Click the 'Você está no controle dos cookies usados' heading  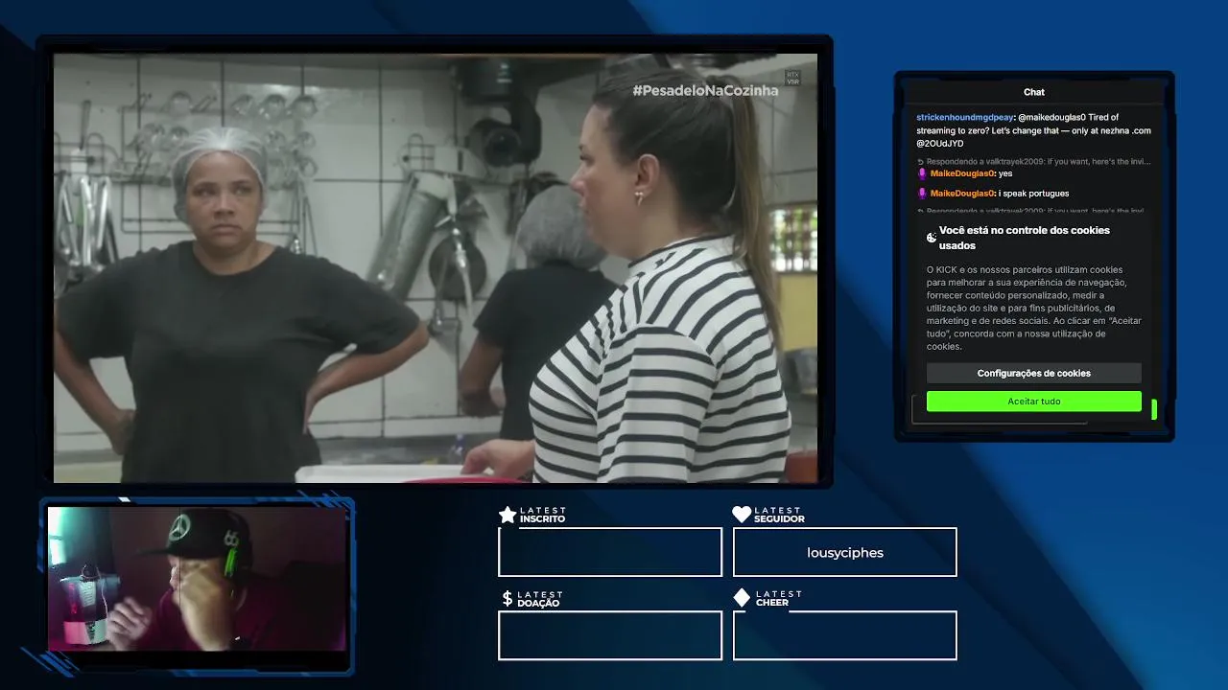click(1025, 238)
